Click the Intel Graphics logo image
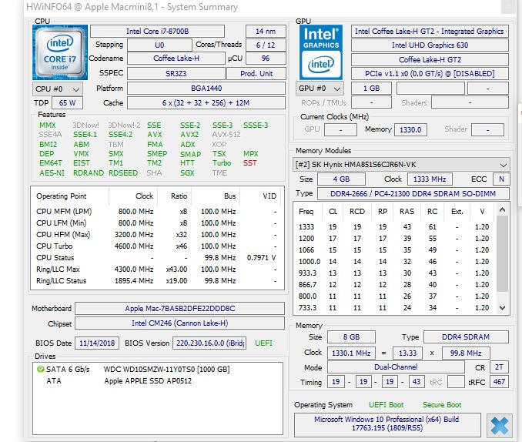This screenshot has width=522, height=442. coord(321,52)
